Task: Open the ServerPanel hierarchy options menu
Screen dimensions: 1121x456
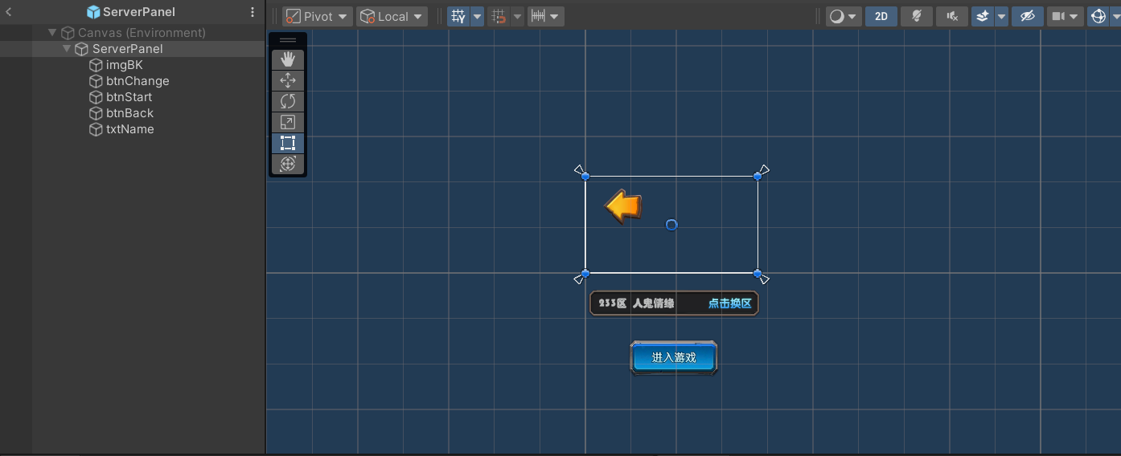Action: pos(253,12)
